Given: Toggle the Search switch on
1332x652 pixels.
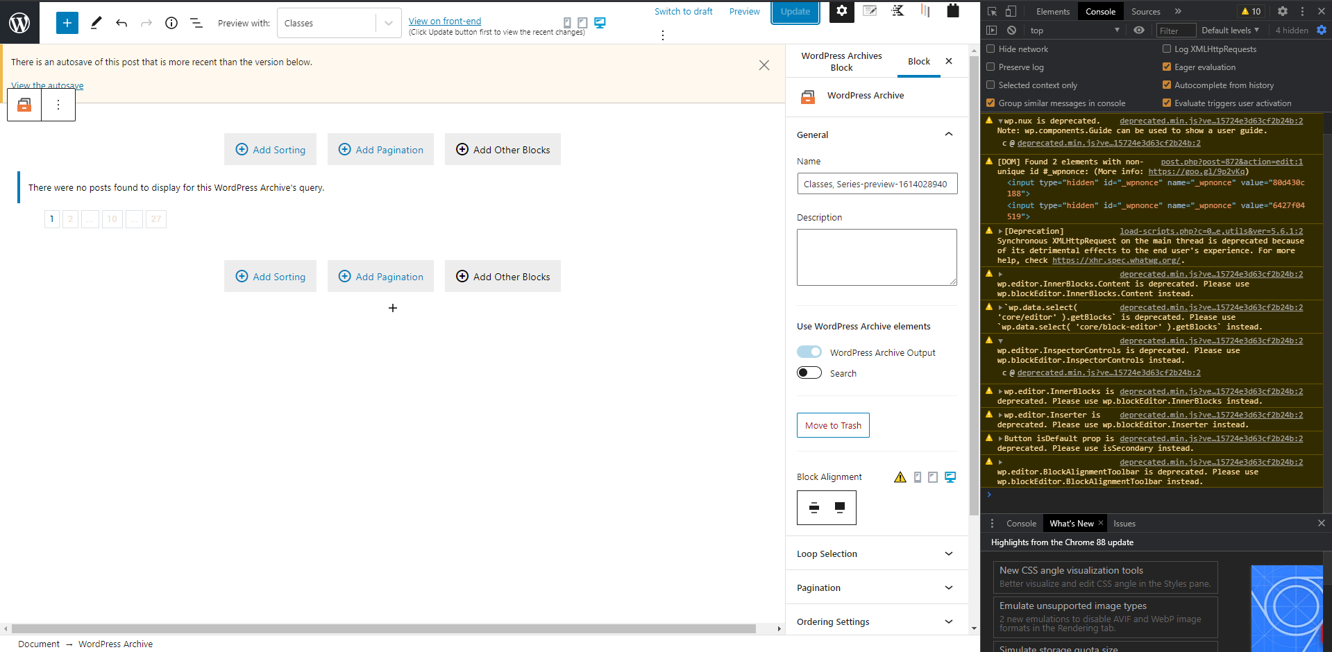Looking at the screenshot, I should coord(809,373).
